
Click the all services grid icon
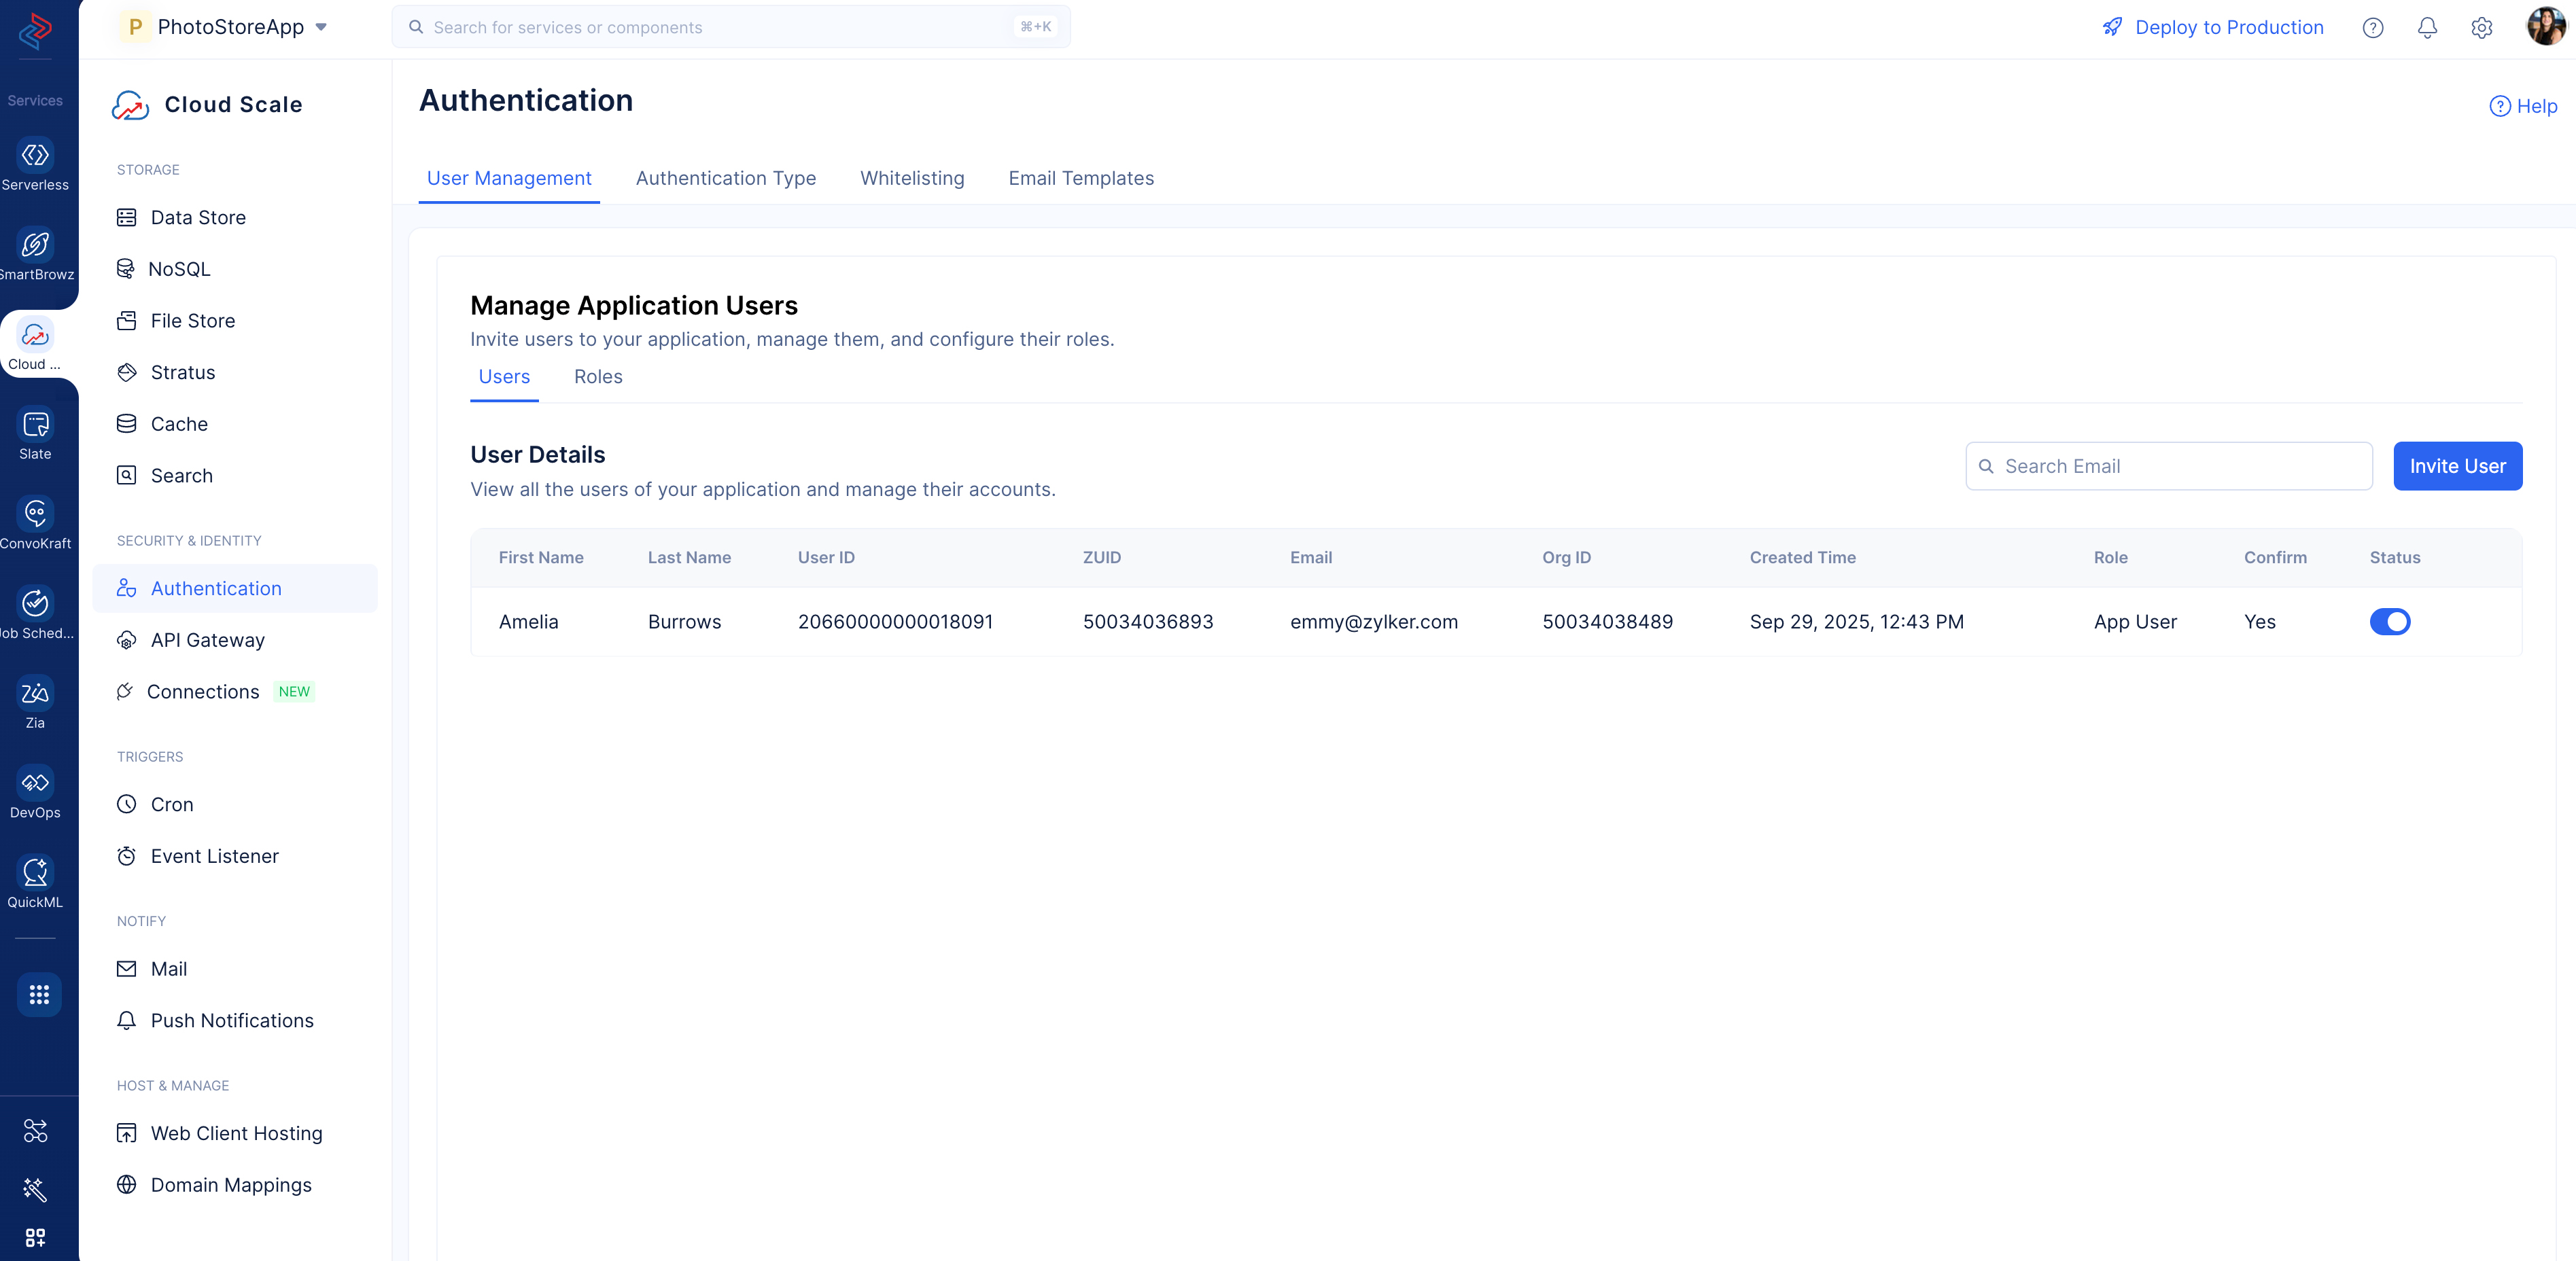point(39,994)
